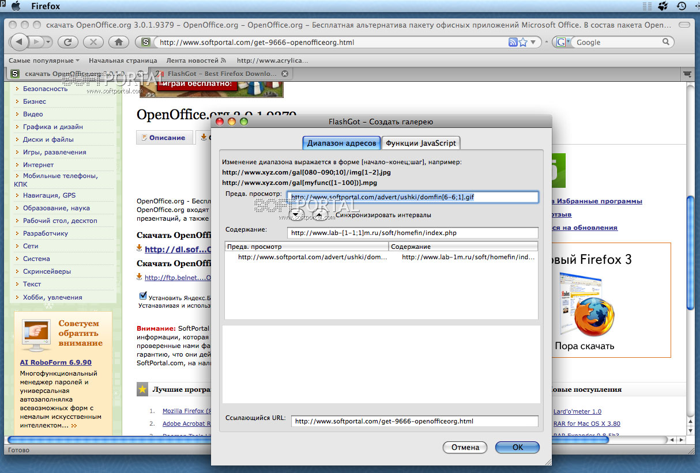The width and height of the screenshot is (700, 473).
Task: Select the softportal.com/advert/ushki list row
Action: (381, 257)
